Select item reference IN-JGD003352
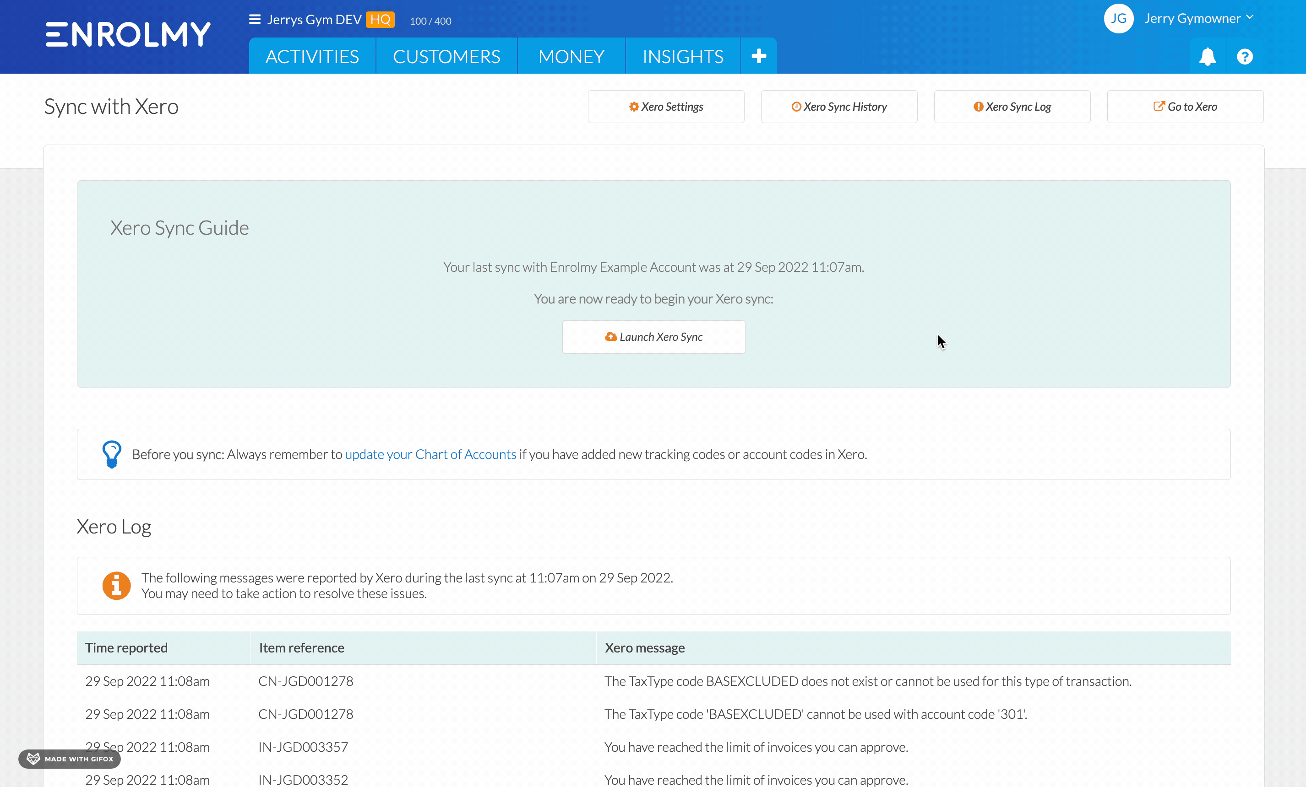The image size is (1306, 787). (x=303, y=780)
